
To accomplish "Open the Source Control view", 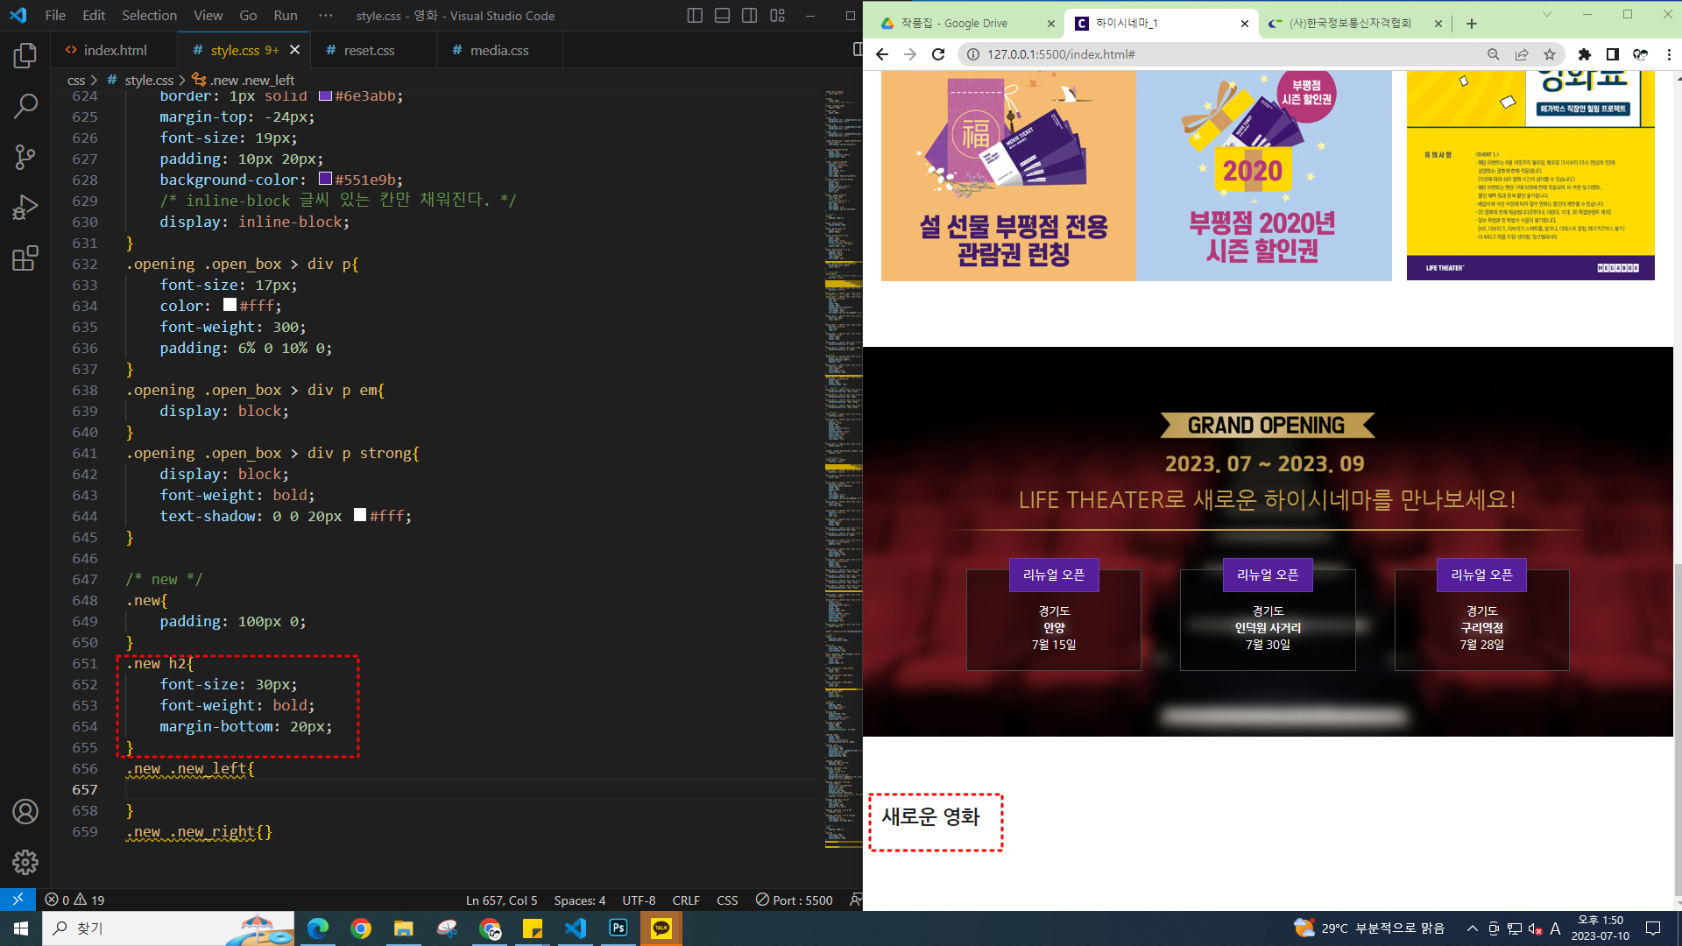I will [x=25, y=157].
